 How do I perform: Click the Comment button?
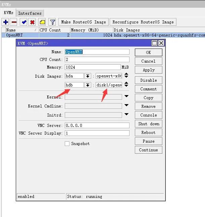(148, 89)
